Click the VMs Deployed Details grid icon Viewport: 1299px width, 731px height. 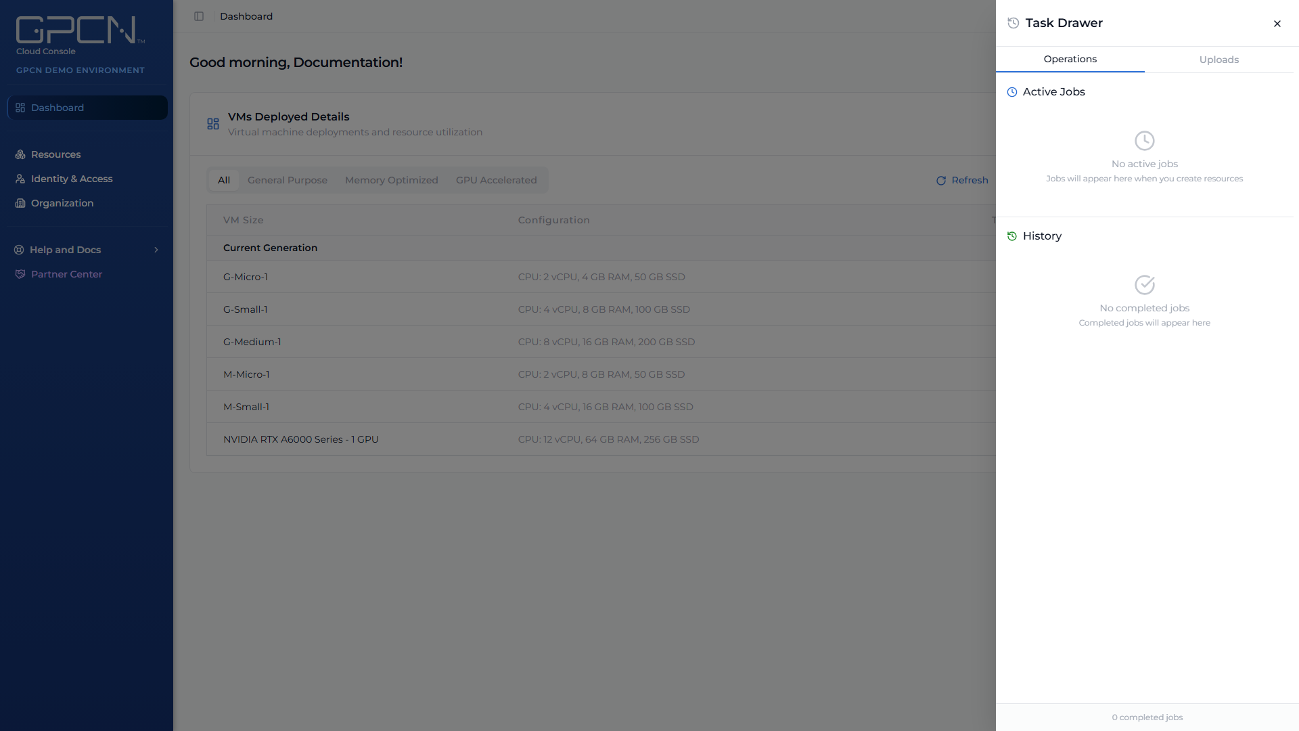213,124
